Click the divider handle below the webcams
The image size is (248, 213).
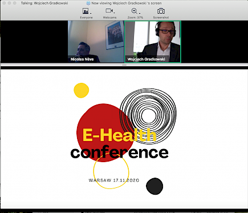[124, 65]
